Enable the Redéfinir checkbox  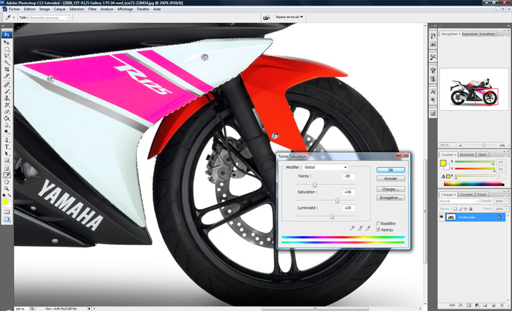point(378,223)
